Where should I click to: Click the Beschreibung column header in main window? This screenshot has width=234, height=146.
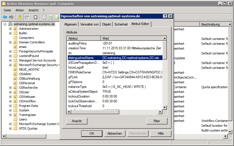[214, 24]
